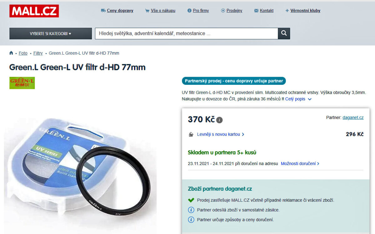Click the Green.L brand logo
This screenshot has height=234, width=375.
[22, 83]
